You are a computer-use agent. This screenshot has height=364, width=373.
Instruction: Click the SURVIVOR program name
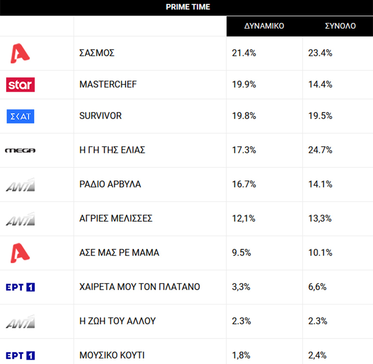click(101, 116)
